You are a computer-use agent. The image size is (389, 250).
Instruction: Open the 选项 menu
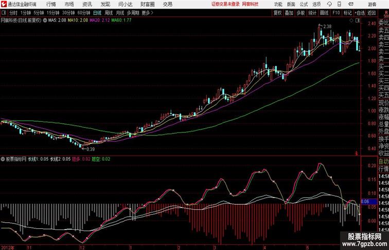pos(316,4)
